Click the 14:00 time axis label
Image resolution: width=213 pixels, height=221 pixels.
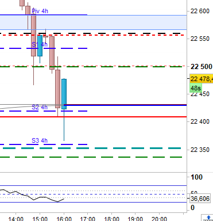(16, 219)
